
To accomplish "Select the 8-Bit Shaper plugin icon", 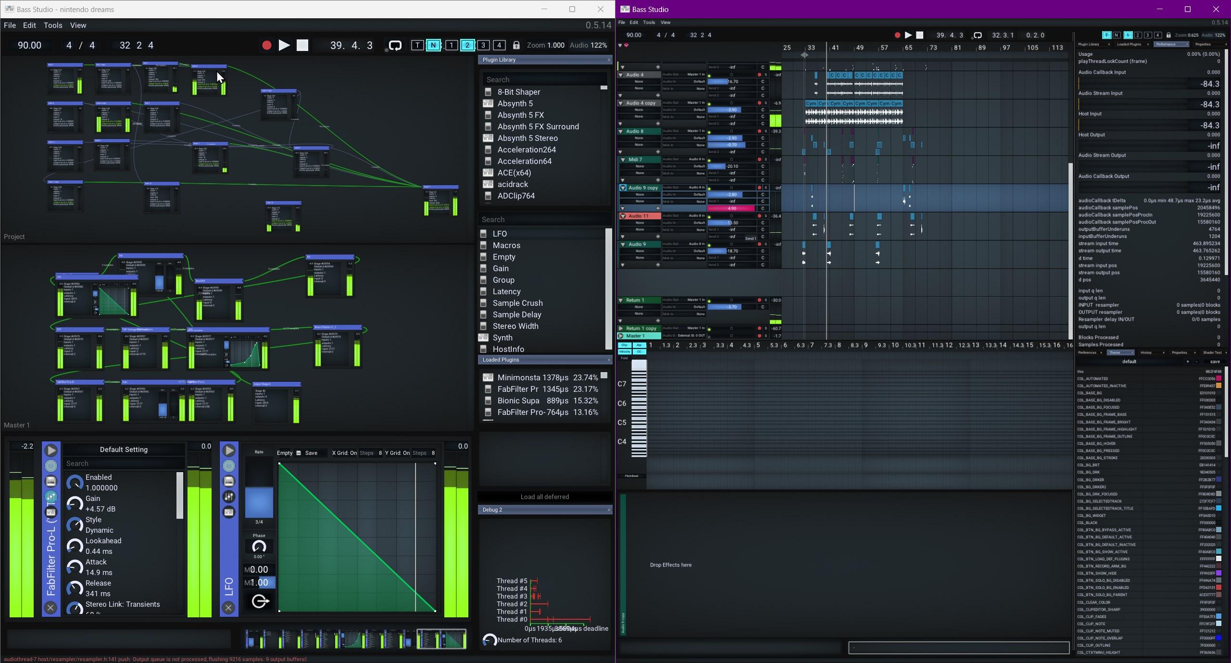I will pyautogui.click(x=489, y=92).
